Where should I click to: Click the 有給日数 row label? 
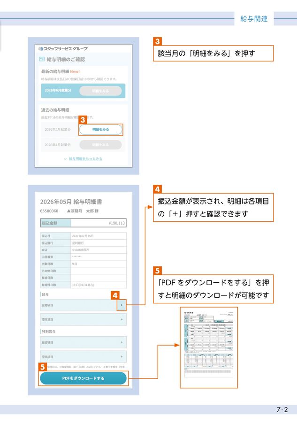pyautogui.click(x=47, y=278)
